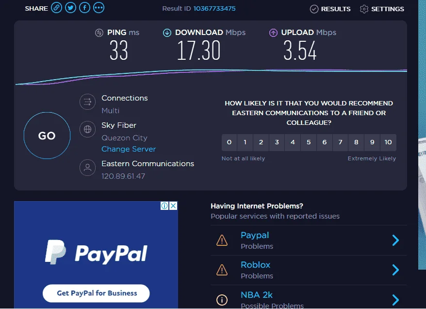Start the test with GO button
The height and width of the screenshot is (309, 426).
pyautogui.click(x=47, y=136)
